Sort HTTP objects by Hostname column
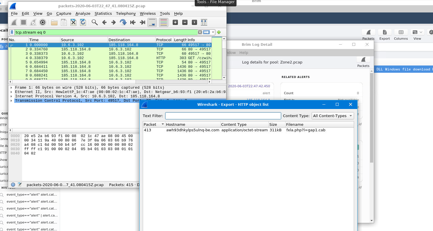This screenshot has width=433, height=231. [193, 124]
